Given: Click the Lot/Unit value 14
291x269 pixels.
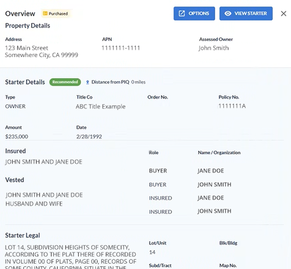Looking at the screenshot, I should click(152, 252).
